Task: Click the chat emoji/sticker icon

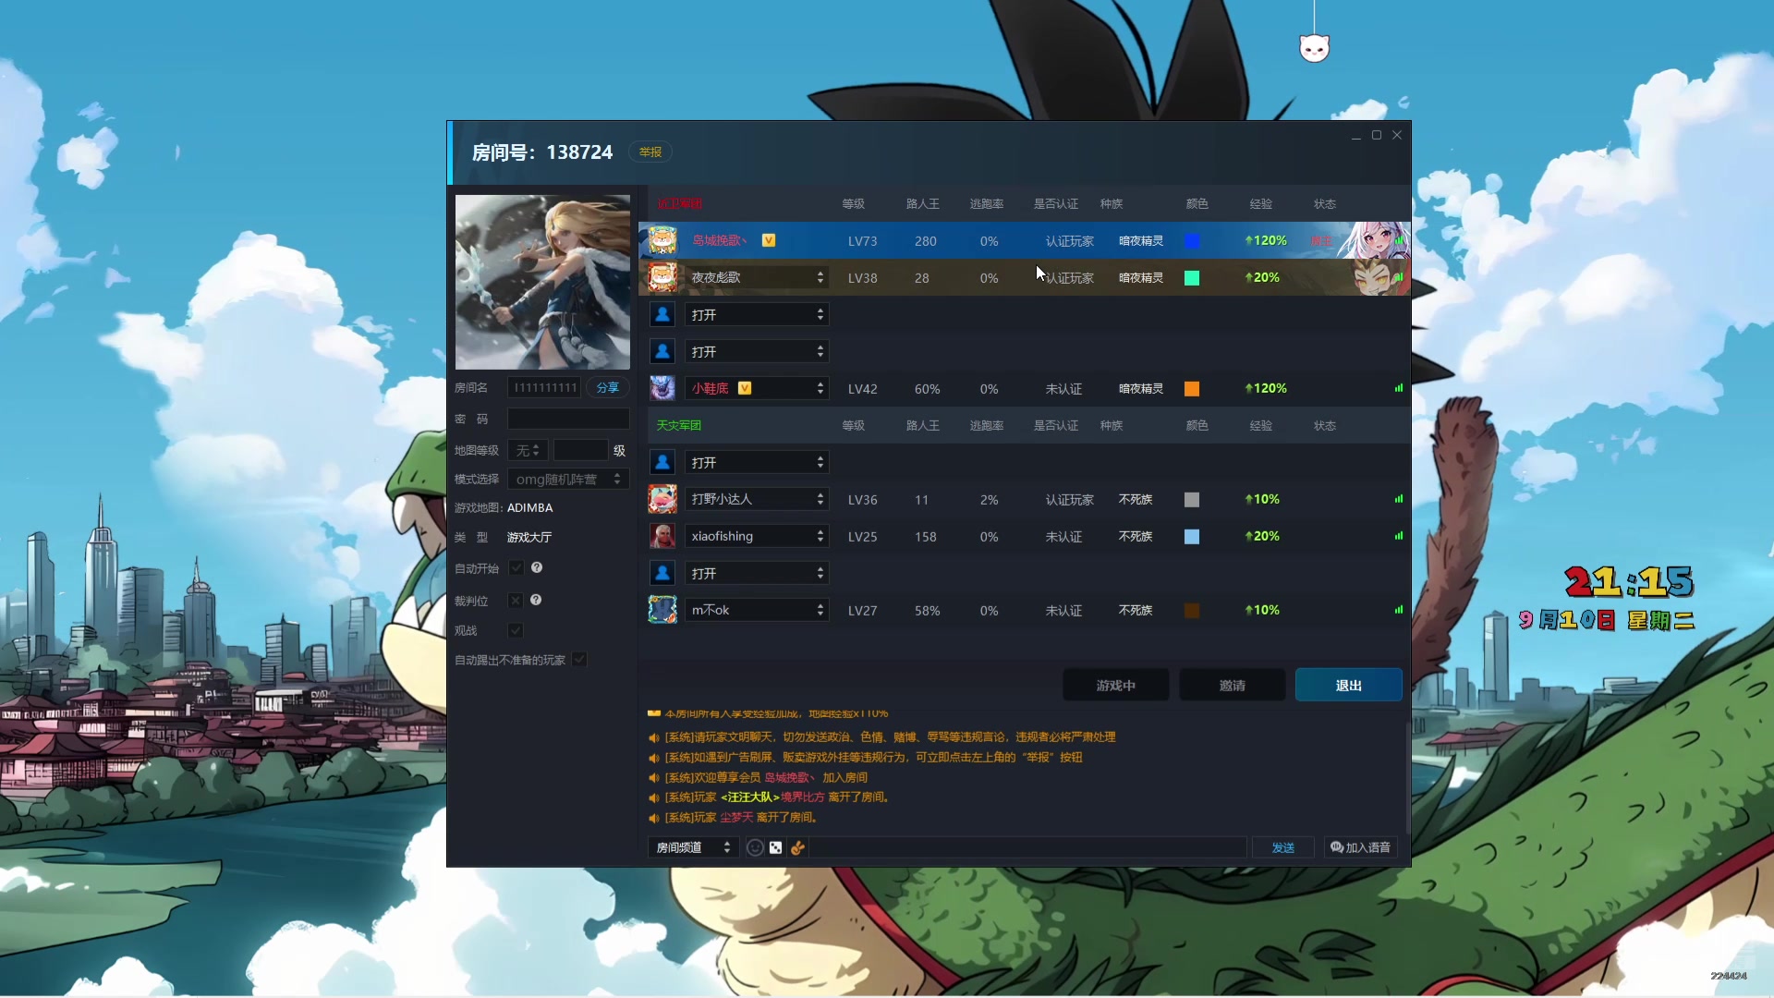Action: pyautogui.click(x=753, y=846)
